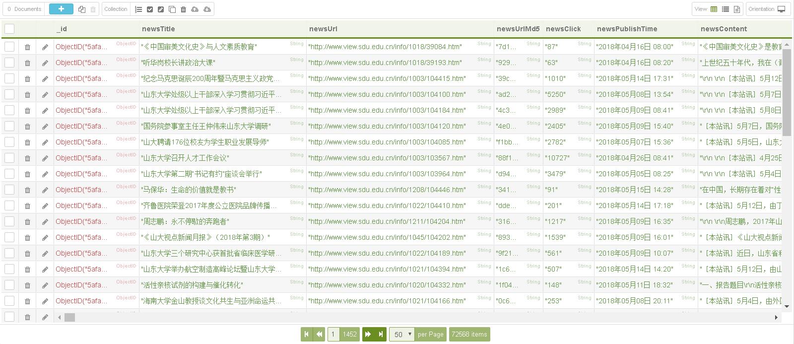The image size is (794, 344).
Task: Open the per-page "50" dropdown
Action: coord(402,335)
